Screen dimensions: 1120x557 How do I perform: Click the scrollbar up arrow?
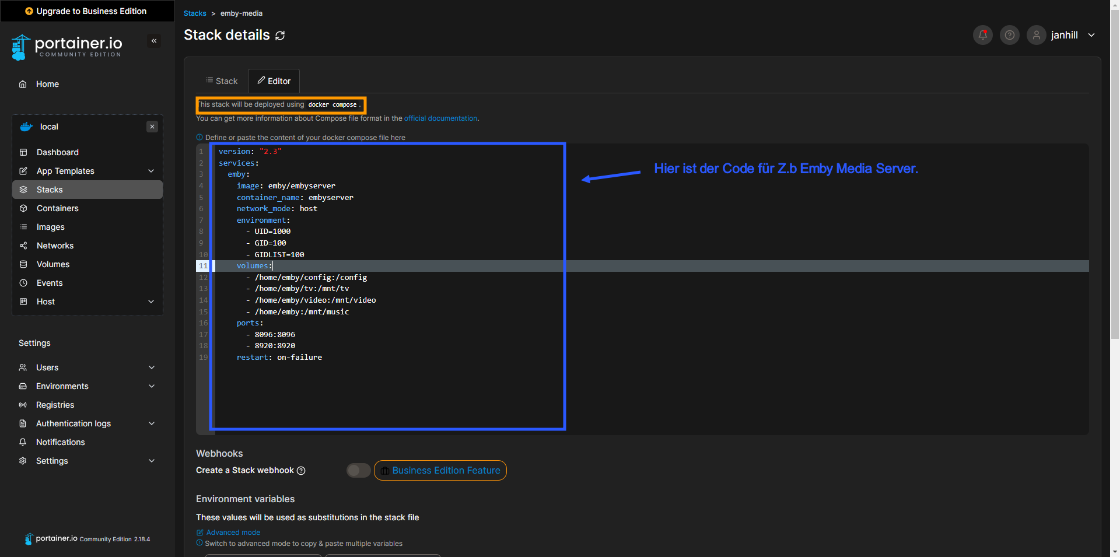coord(1115,5)
